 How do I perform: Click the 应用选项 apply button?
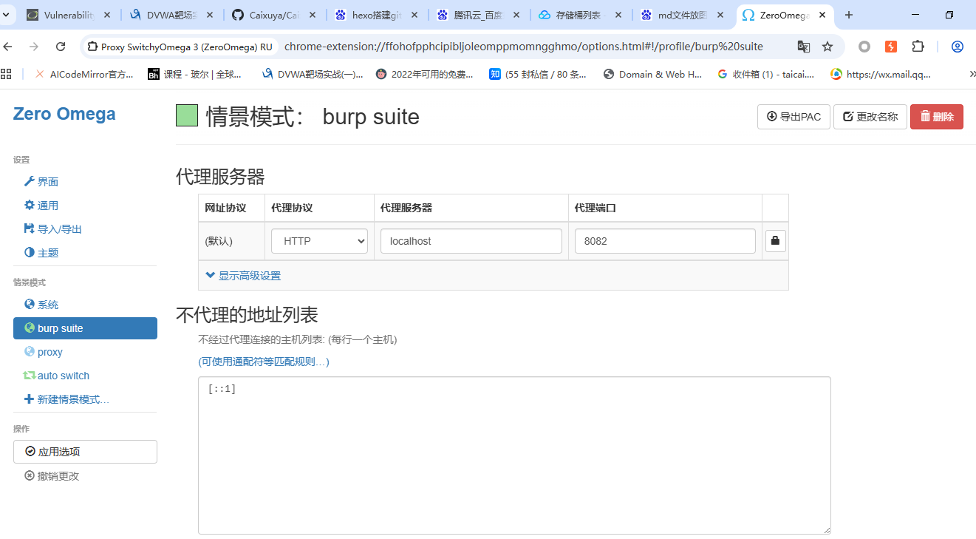(85, 452)
